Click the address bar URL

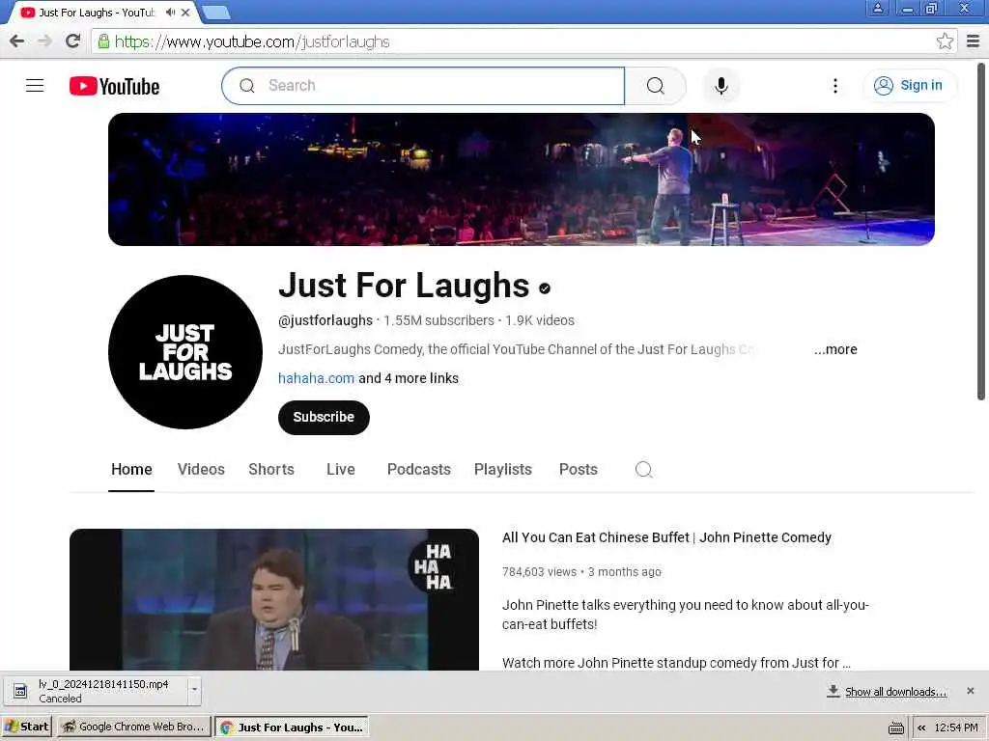click(252, 41)
